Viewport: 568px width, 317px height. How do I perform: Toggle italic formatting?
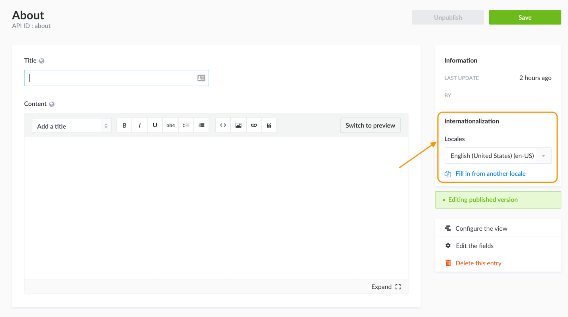click(x=140, y=125)
